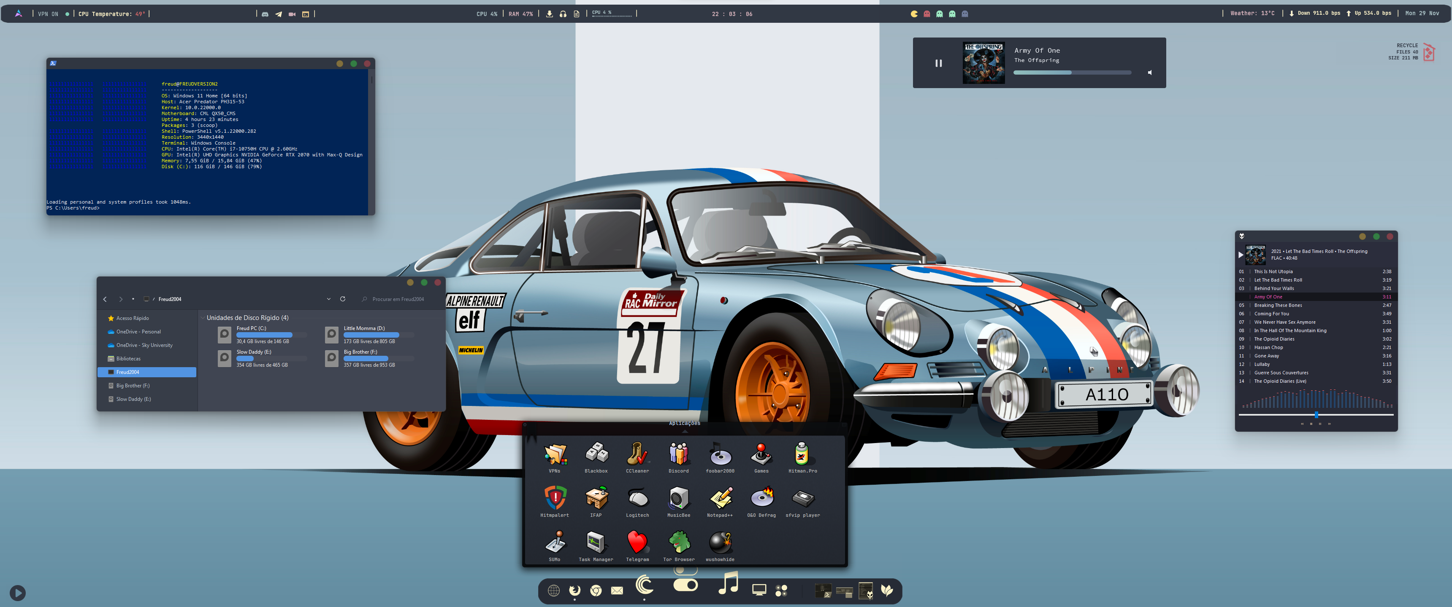Open the address bar history dropdown
This screenshot has height=607, width=1452.
pyautogui.click(x=329, y=299)
